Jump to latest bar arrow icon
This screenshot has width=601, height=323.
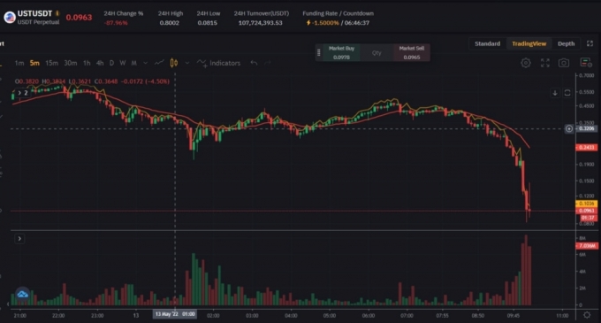point(555,93)
